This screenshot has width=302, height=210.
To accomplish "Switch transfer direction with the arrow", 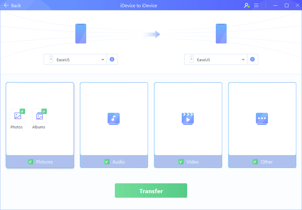I will tap(152, 34).
